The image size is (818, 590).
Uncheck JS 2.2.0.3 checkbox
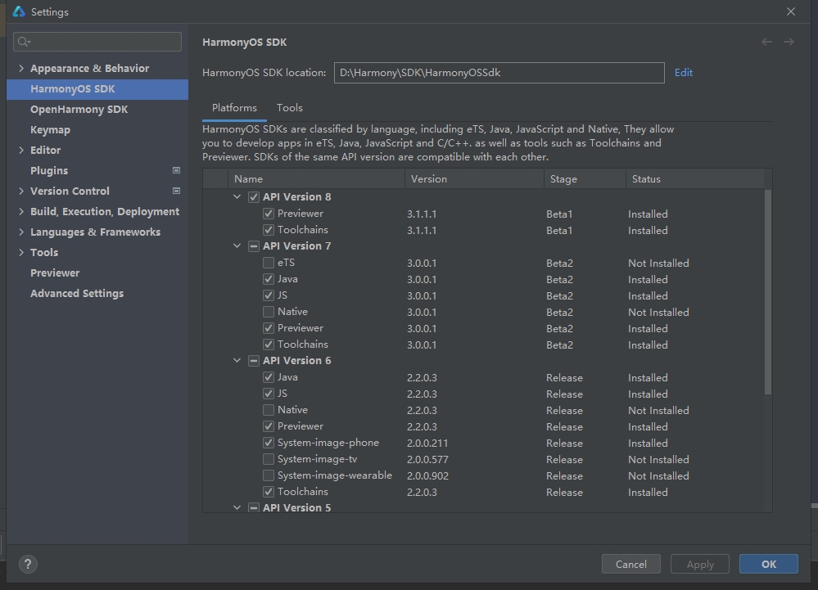click(x=268, y=394)
